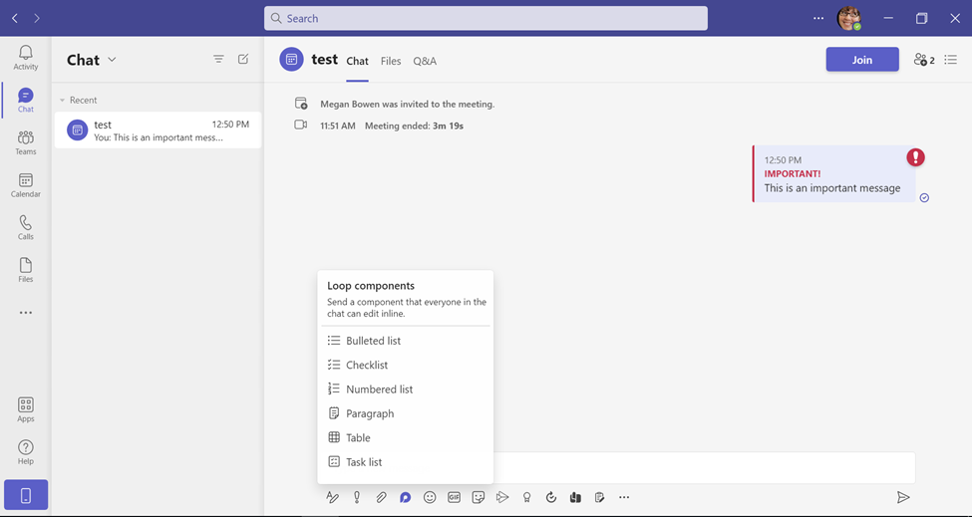Image resolution: width=972 pixels, height=517 pixels.
Task: Click 'Megan Bowen was invited to the meeting'
Action: (408, 104)
